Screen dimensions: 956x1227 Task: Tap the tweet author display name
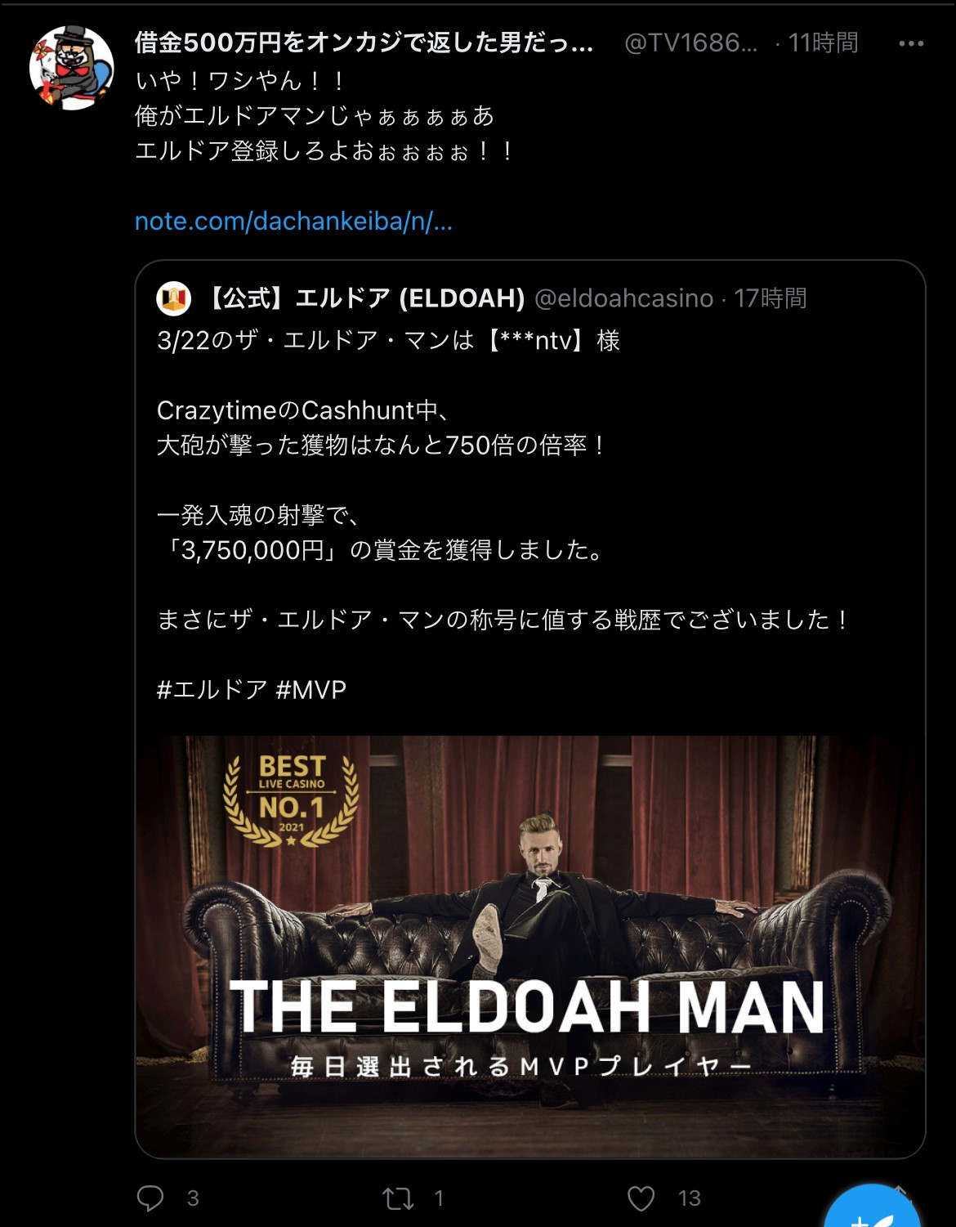tap(364, 43)
